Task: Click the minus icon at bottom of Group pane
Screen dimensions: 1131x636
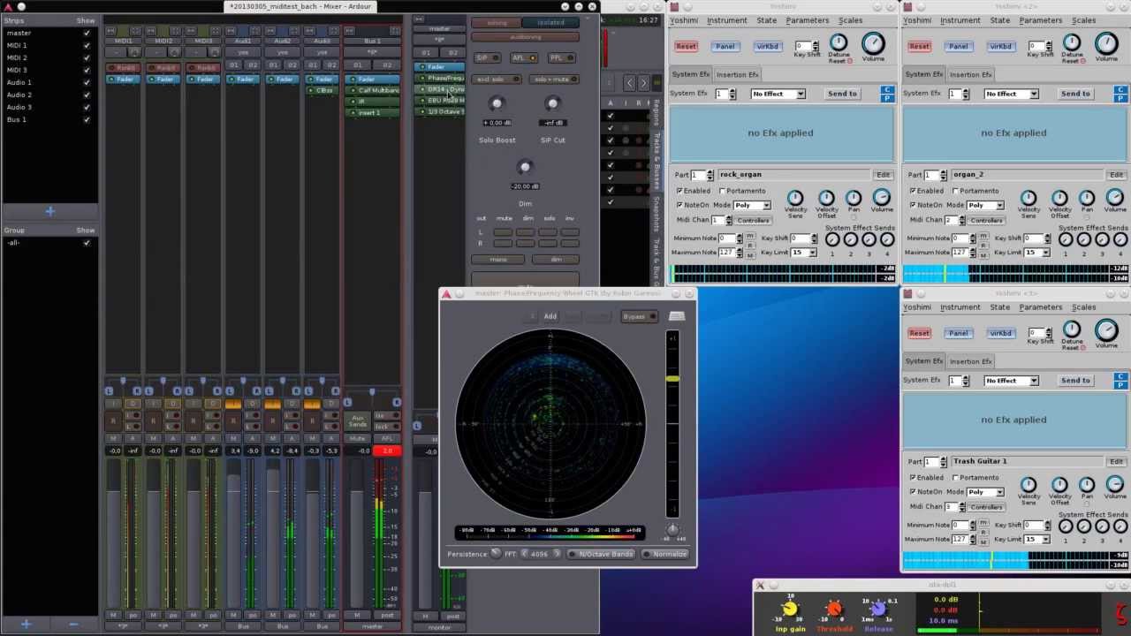Action: click(x=73, y=625)
